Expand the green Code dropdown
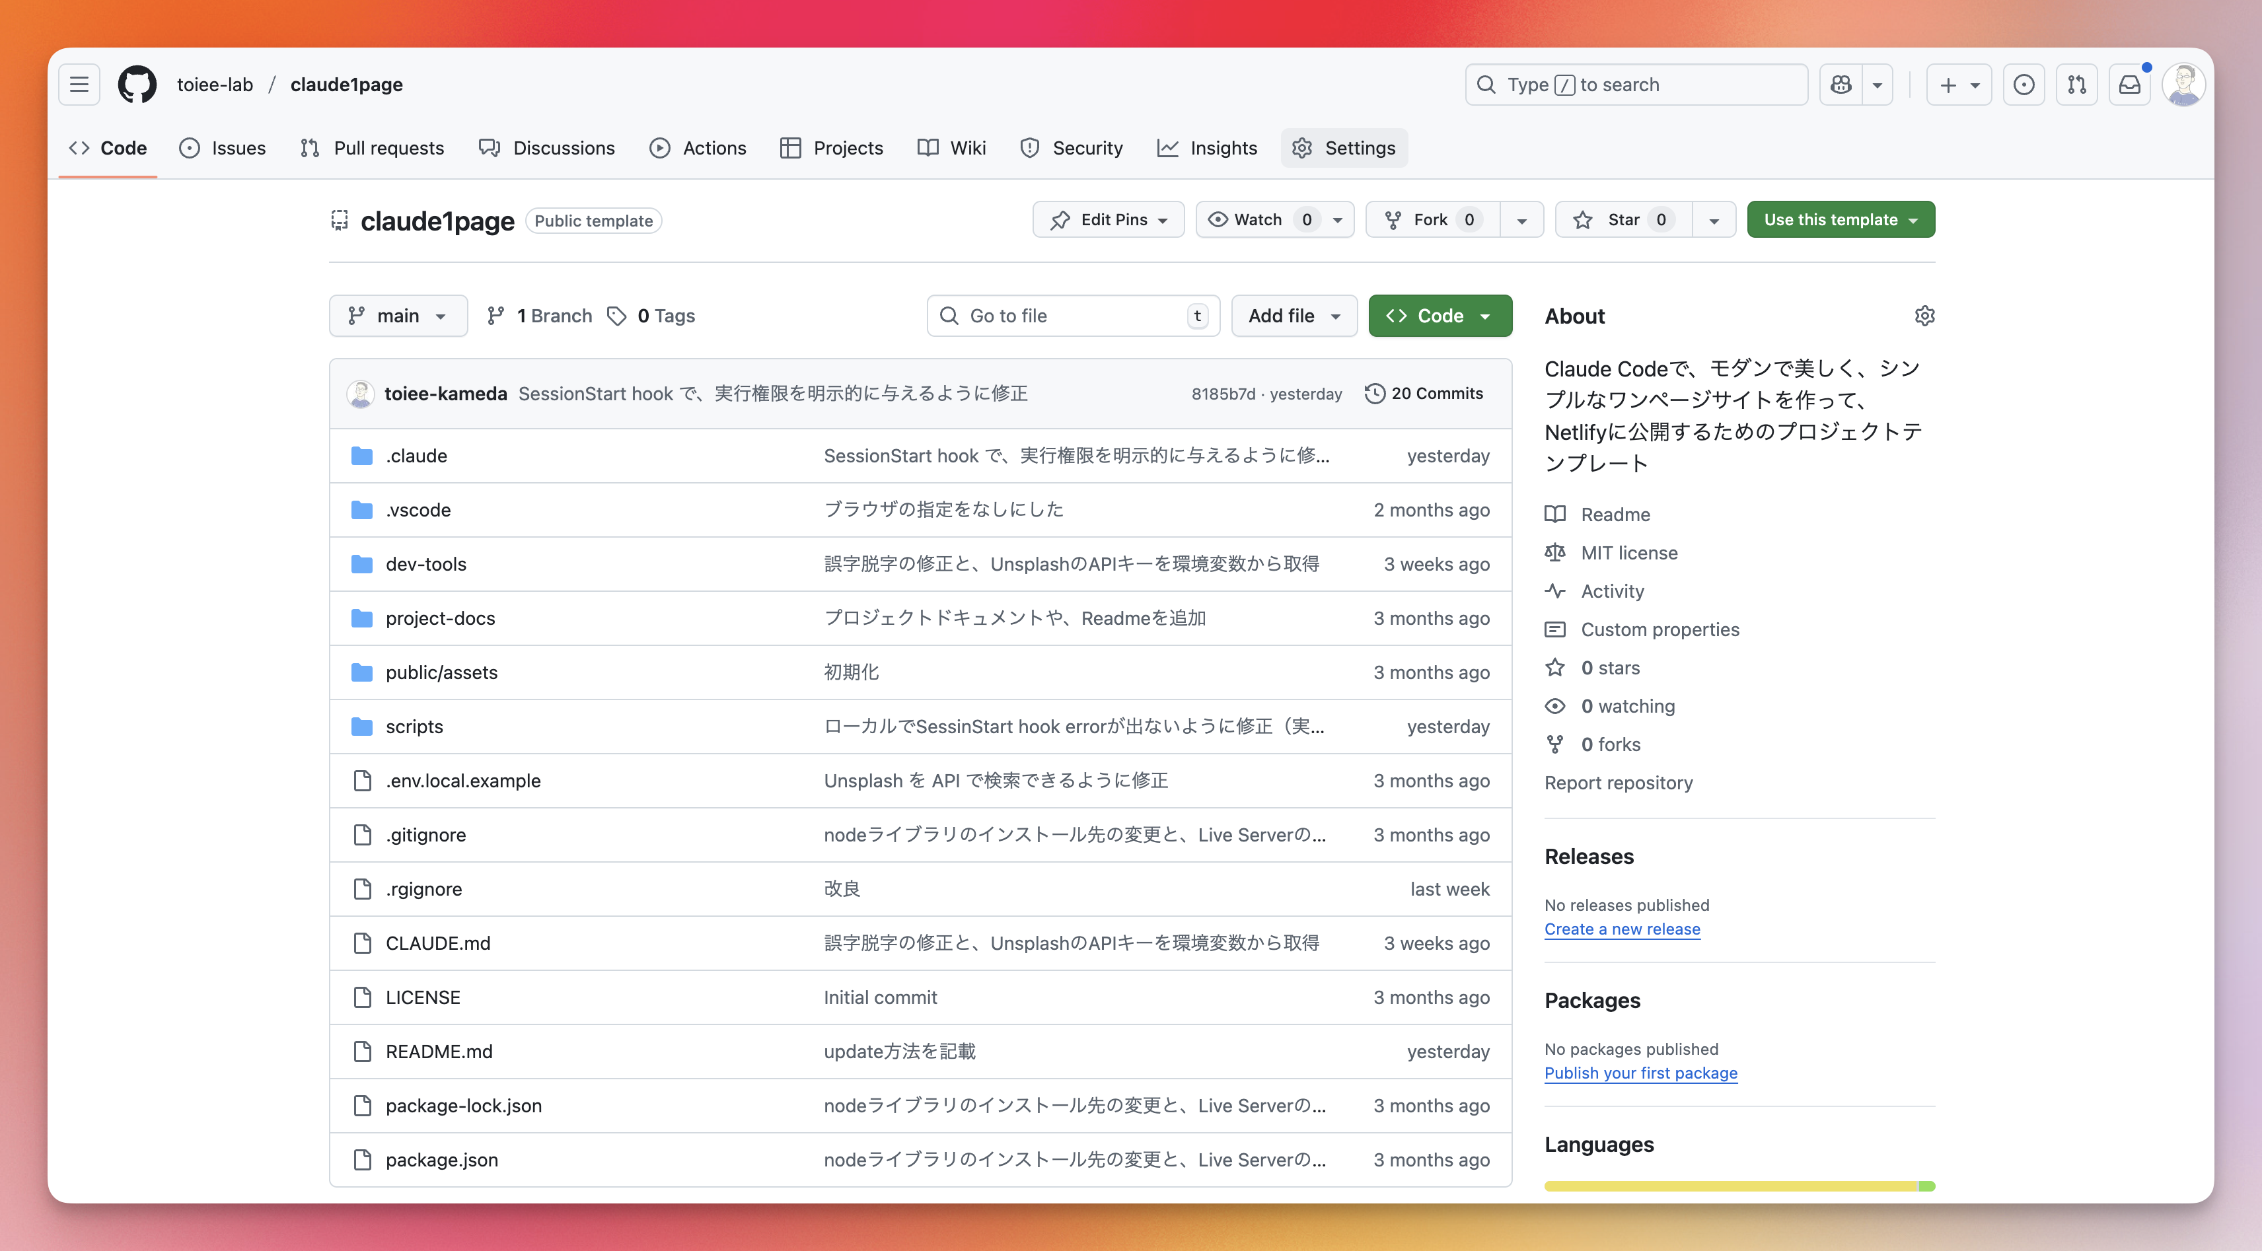 point(1440,316)
